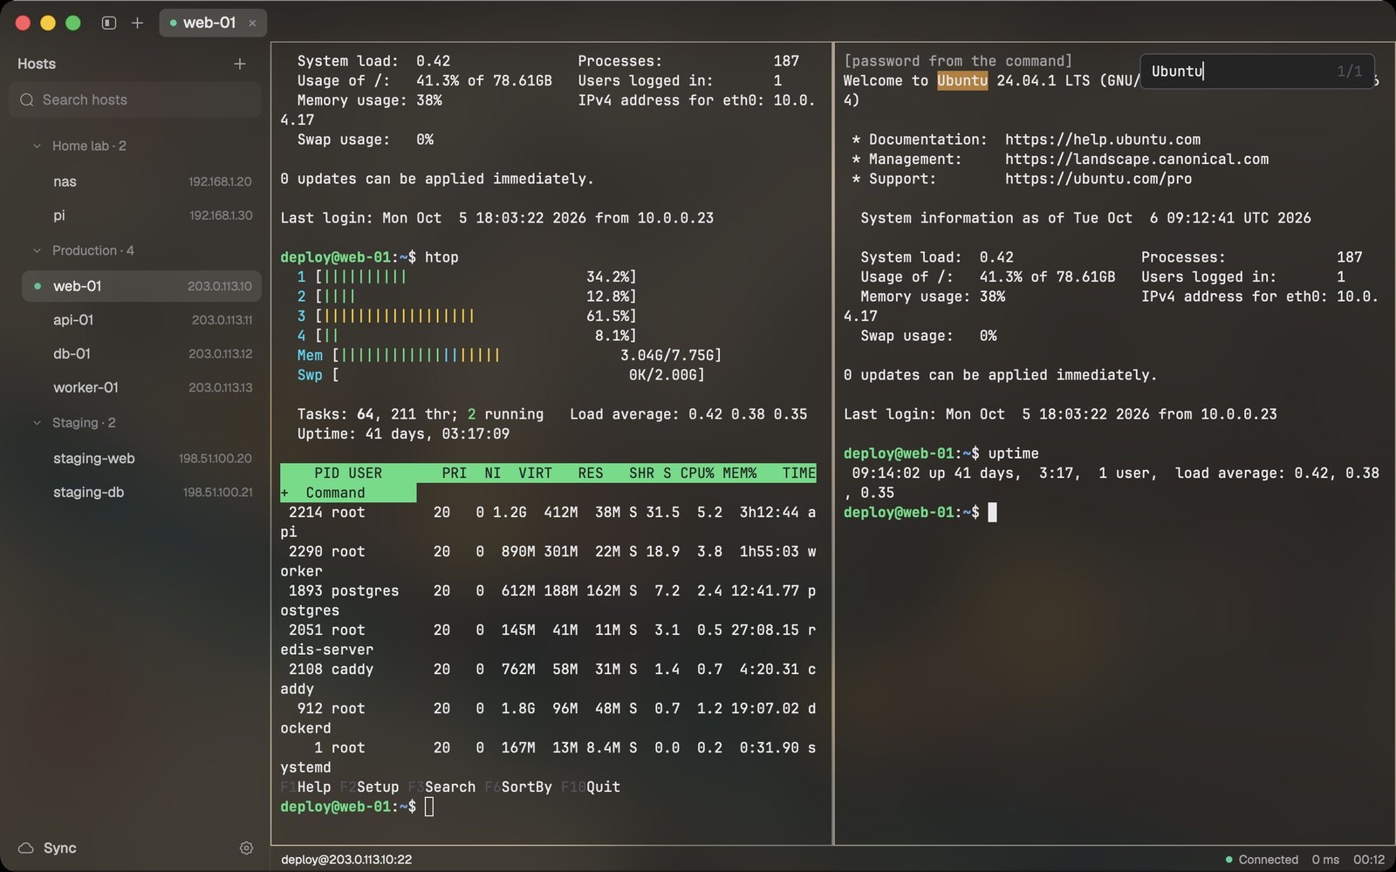Open settings with the gear icon
Image resolution: width=1396 pixels, height=872 pixels.
pyautogui.click(x=246, y=848)
